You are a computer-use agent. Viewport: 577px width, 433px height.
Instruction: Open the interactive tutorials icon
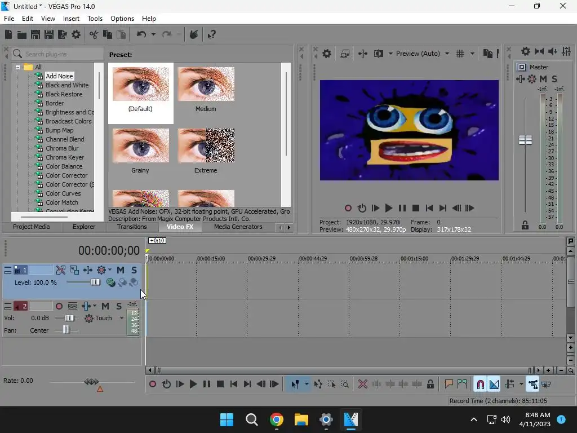coord(194,34)
